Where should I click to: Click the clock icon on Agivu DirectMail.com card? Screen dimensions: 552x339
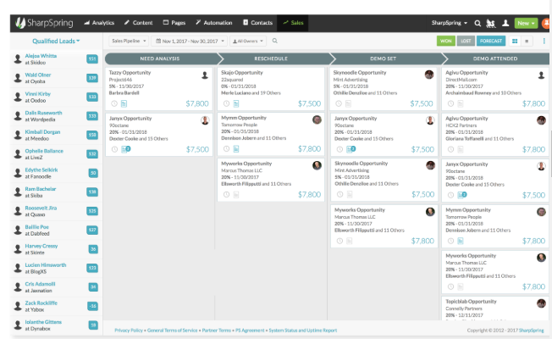tap(450, 103)
